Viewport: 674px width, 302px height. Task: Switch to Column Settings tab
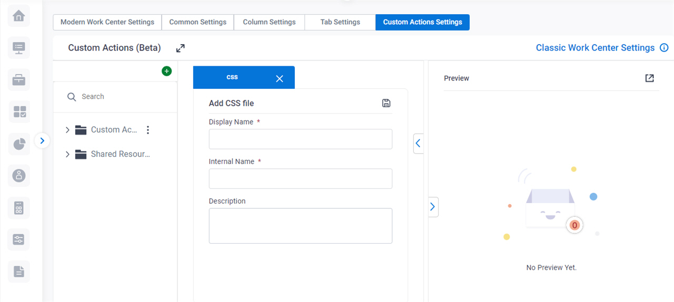click(269, 22)
